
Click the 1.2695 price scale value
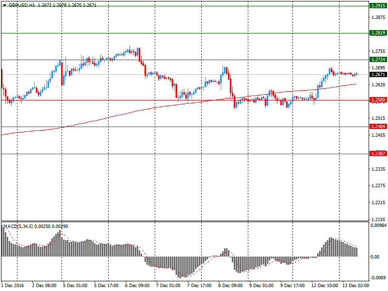click(x=379, y=68)
